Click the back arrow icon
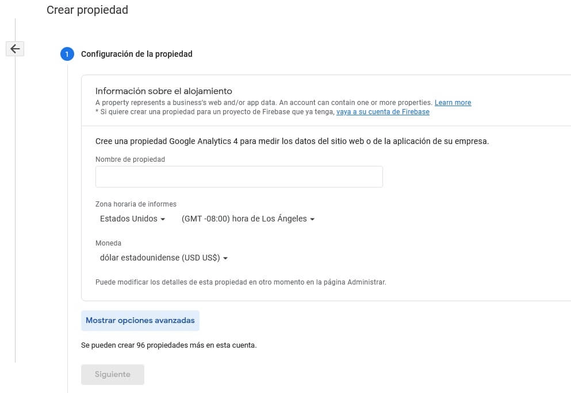 point(15,49)
